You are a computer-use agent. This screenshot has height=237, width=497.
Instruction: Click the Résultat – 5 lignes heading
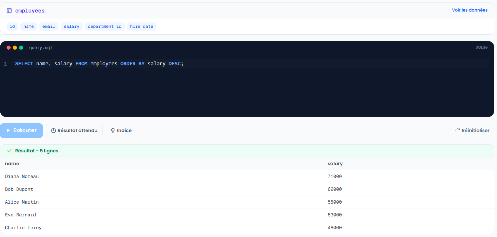point(37,151)
